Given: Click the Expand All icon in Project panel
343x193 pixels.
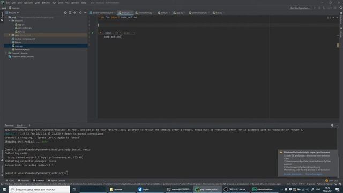Looking at the screenshot, I should point(70,13).
